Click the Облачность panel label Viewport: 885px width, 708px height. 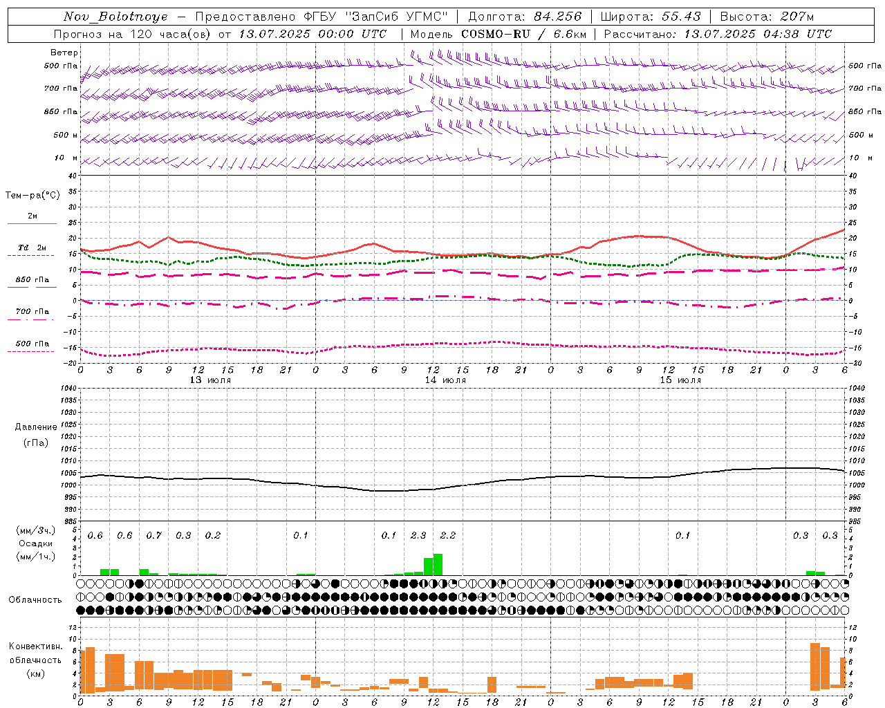tap(35, 600)
